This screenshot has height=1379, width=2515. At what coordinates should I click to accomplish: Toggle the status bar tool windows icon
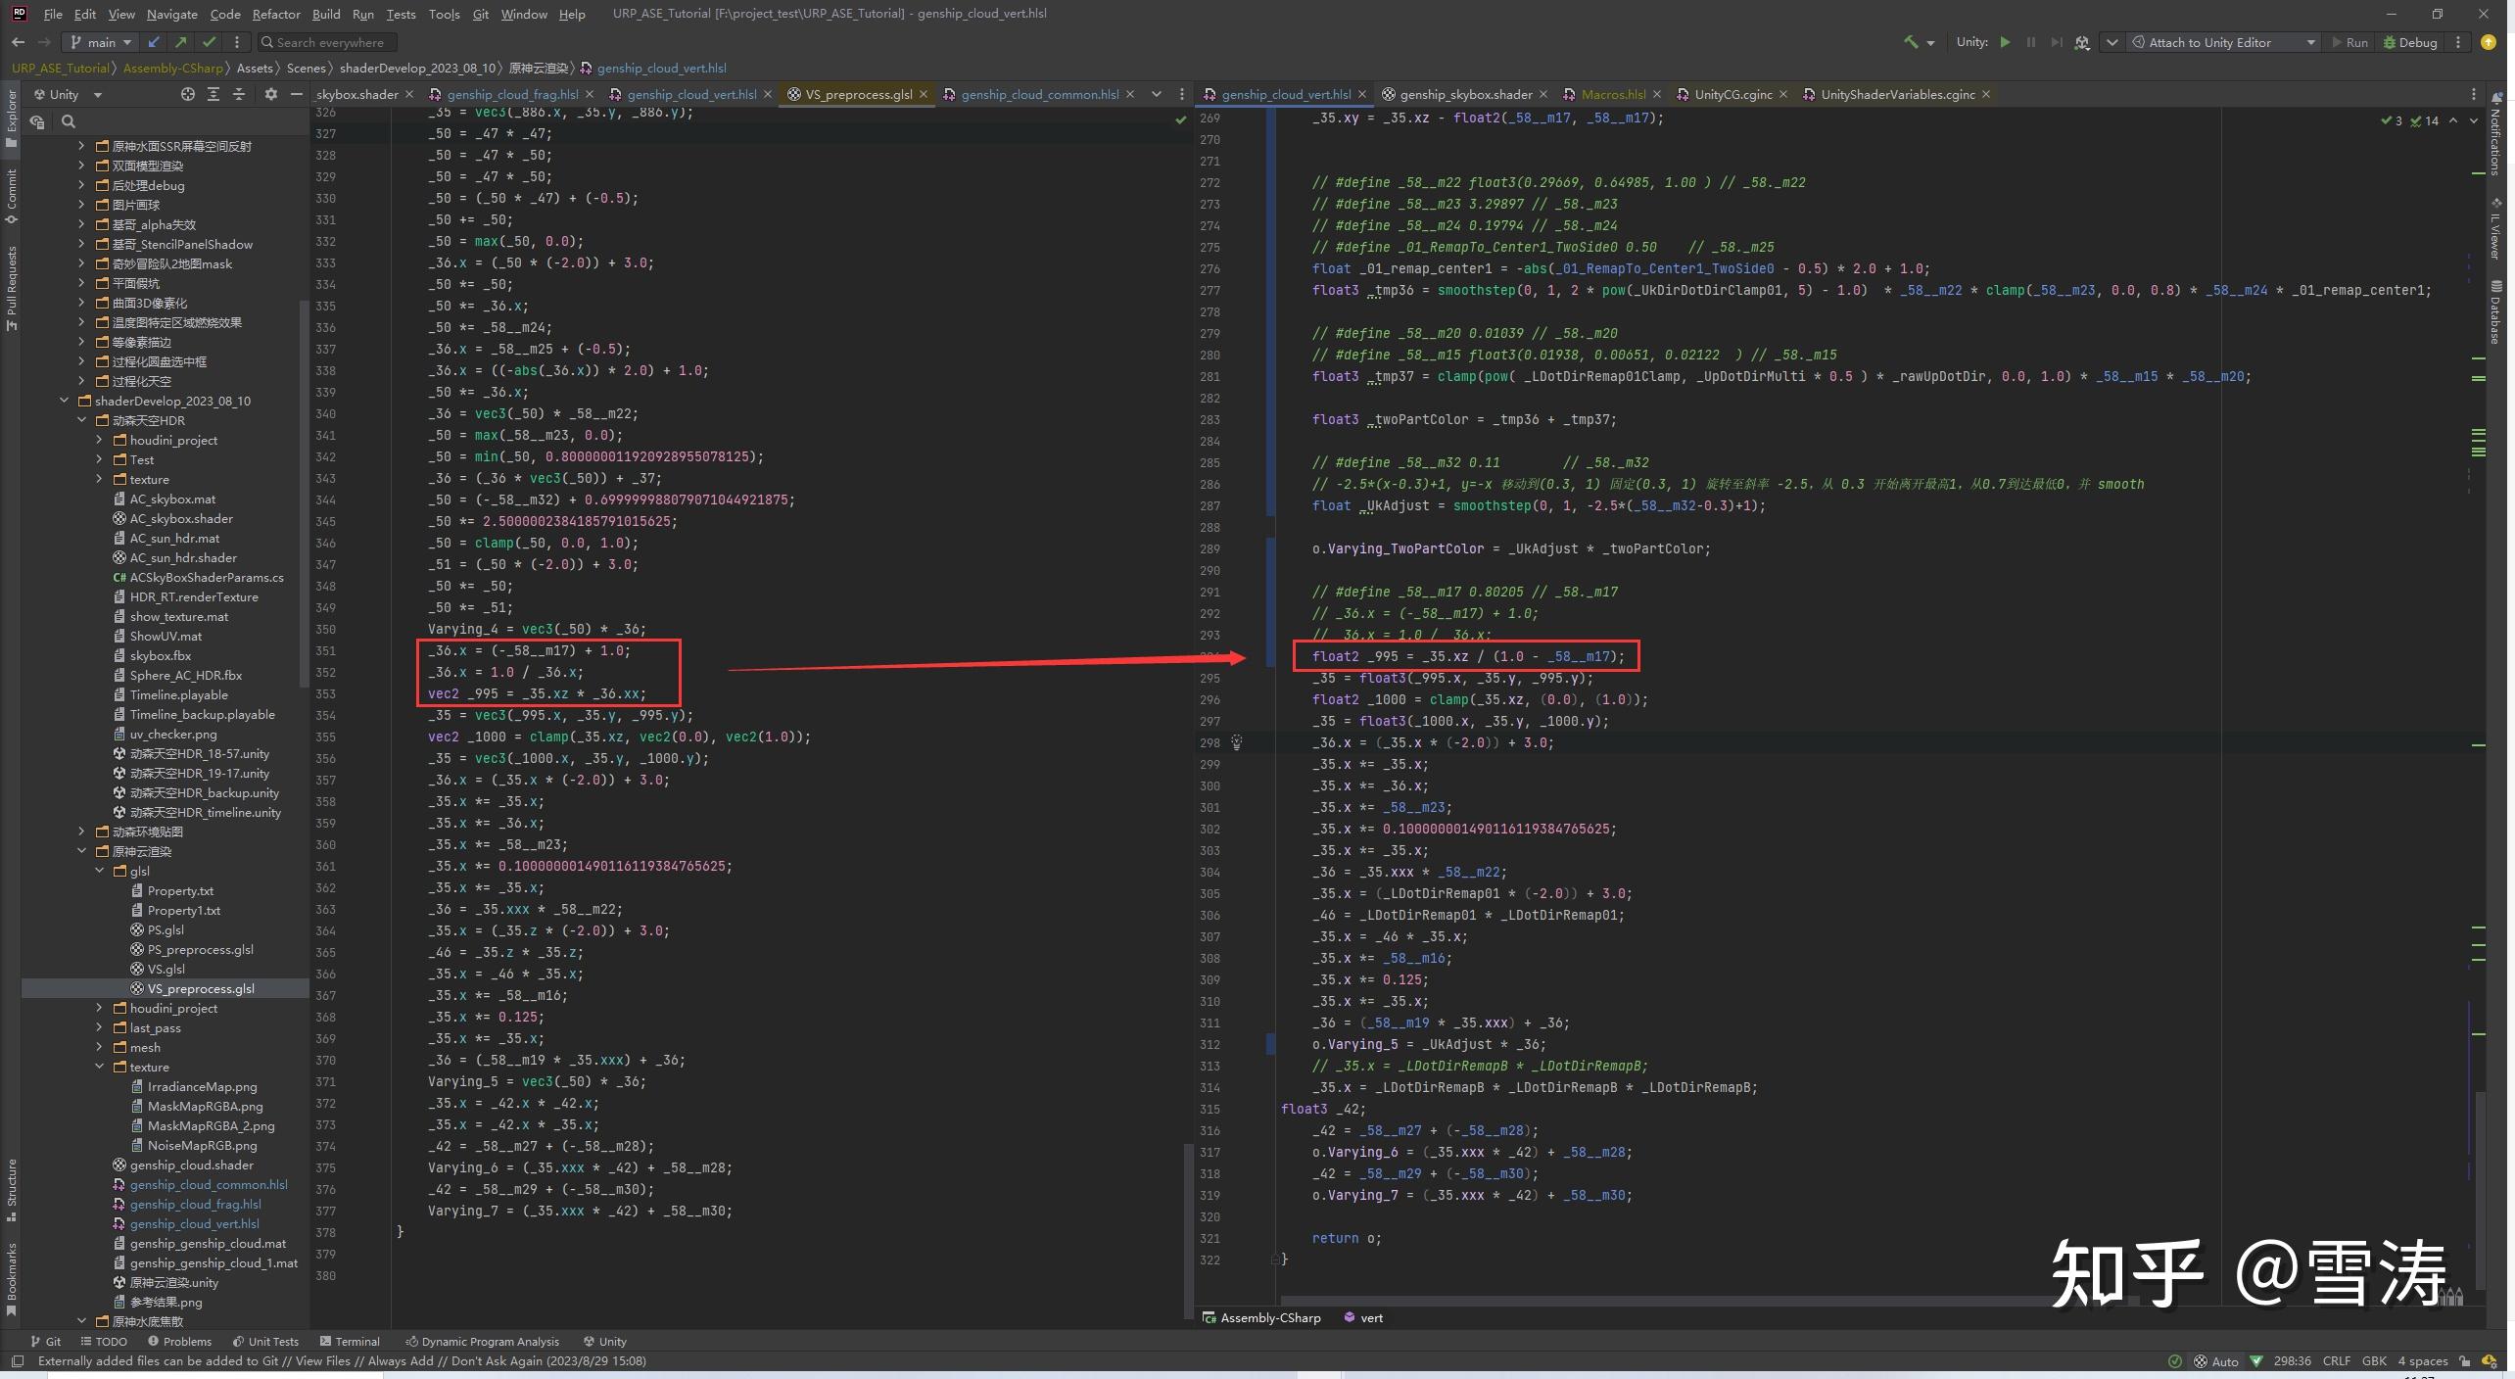(x=18, y=1361)
